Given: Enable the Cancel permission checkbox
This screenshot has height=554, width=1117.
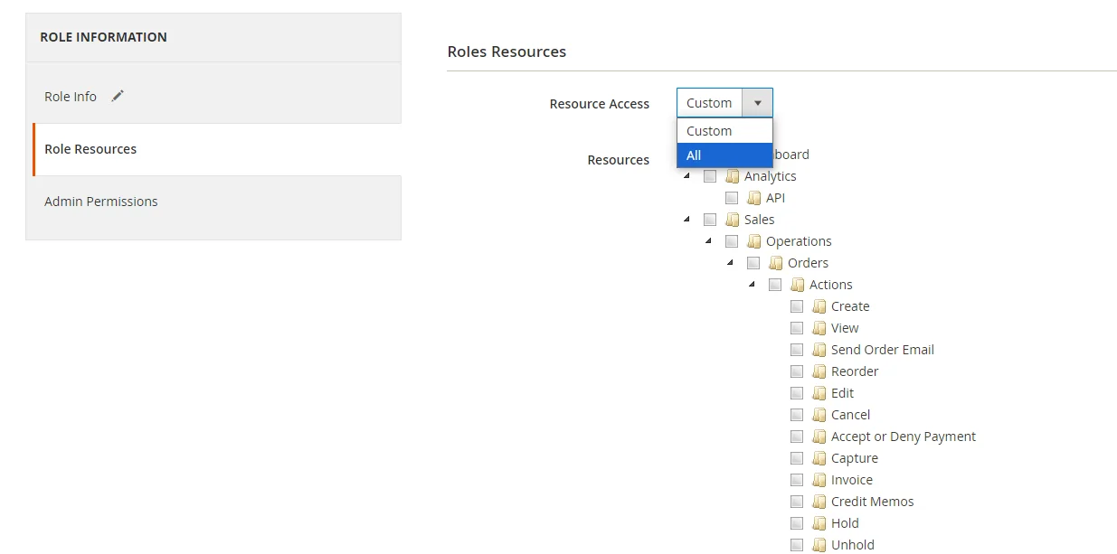Looking at the screenshot, I should pos(797,415).
